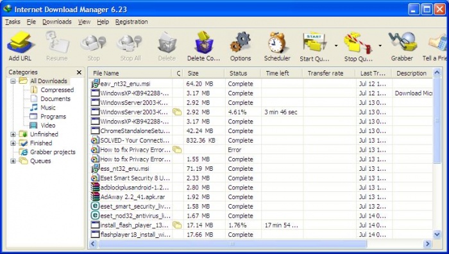Sort by the File Name column header
The height and width of the screenshot is (254, 449).
pos(130,73)
